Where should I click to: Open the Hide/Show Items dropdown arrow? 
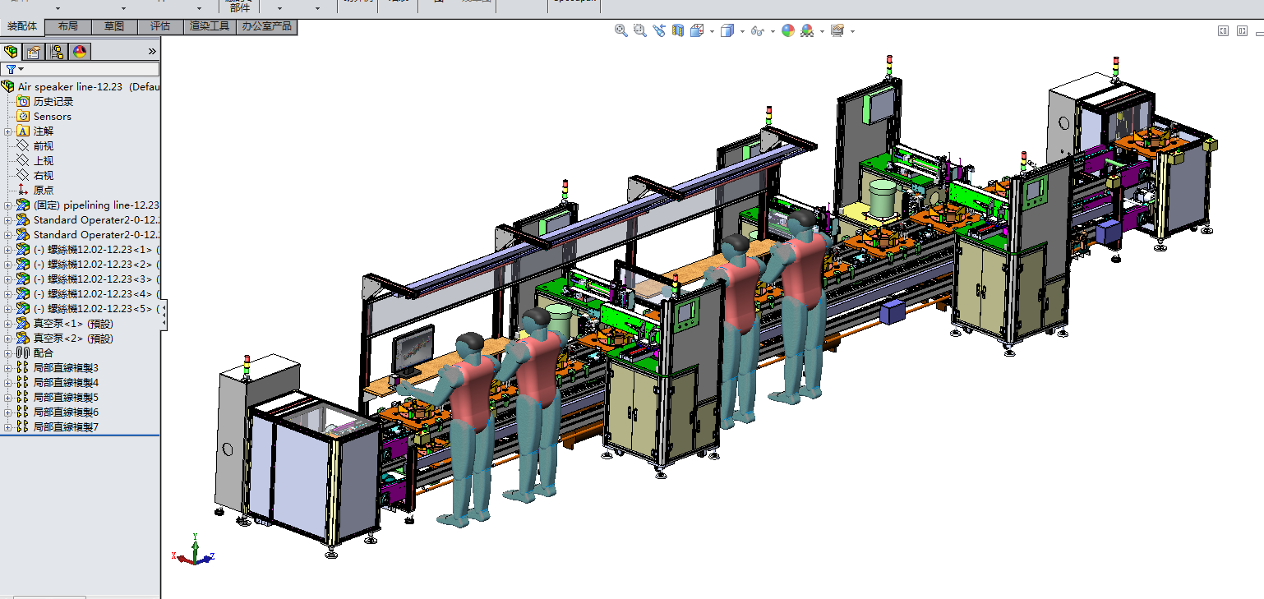pos(773,31)
